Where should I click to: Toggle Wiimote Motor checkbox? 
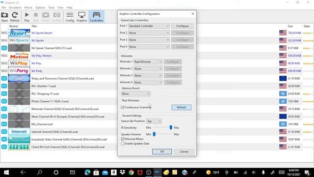tap(123, 139)
